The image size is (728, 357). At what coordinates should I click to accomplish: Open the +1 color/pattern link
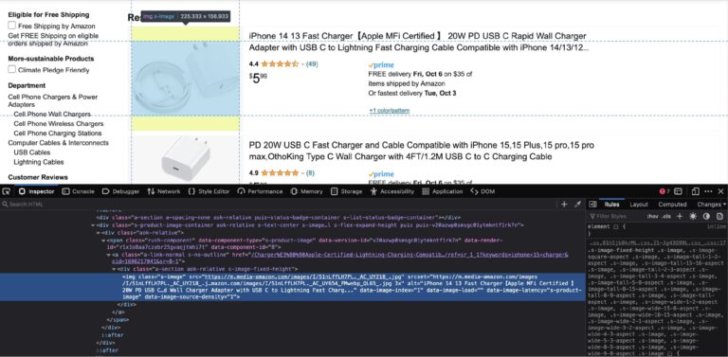click(x=389, y=111)
